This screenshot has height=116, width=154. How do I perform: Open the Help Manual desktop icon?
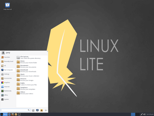click(x=7, y=6)
